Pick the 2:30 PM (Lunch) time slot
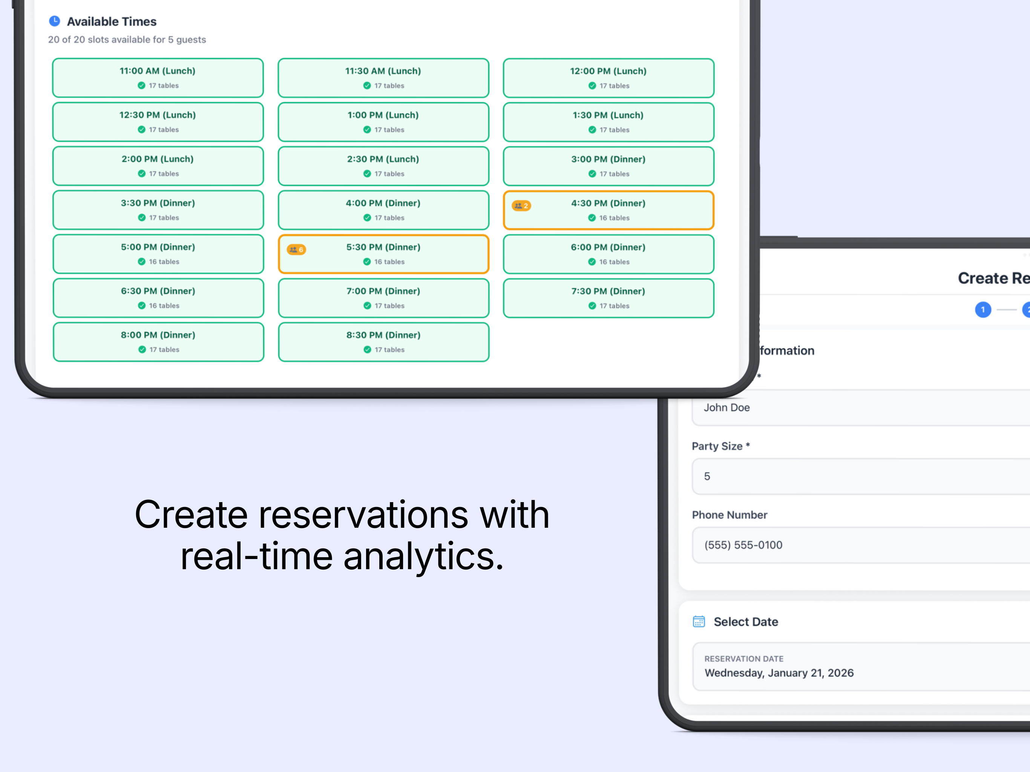This screenshot has height=772, width=1030. click(383, 166)
